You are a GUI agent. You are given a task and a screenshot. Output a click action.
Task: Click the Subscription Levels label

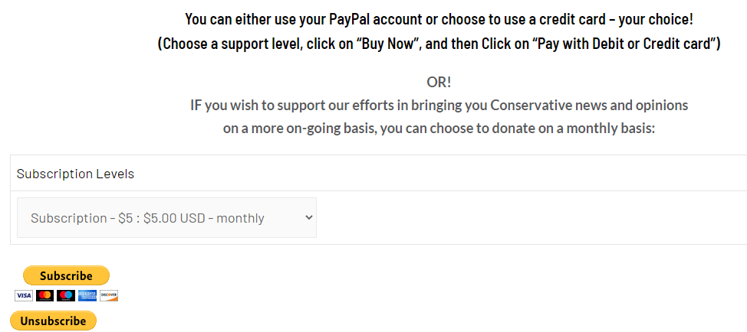pyautogui.click(x=75, y=174)
